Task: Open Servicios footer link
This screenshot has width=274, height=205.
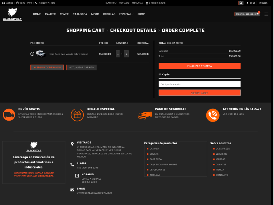Action: coord(221,154)
